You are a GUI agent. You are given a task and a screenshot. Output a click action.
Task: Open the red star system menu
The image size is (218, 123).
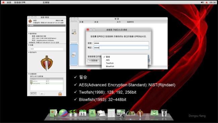[3, 2]
